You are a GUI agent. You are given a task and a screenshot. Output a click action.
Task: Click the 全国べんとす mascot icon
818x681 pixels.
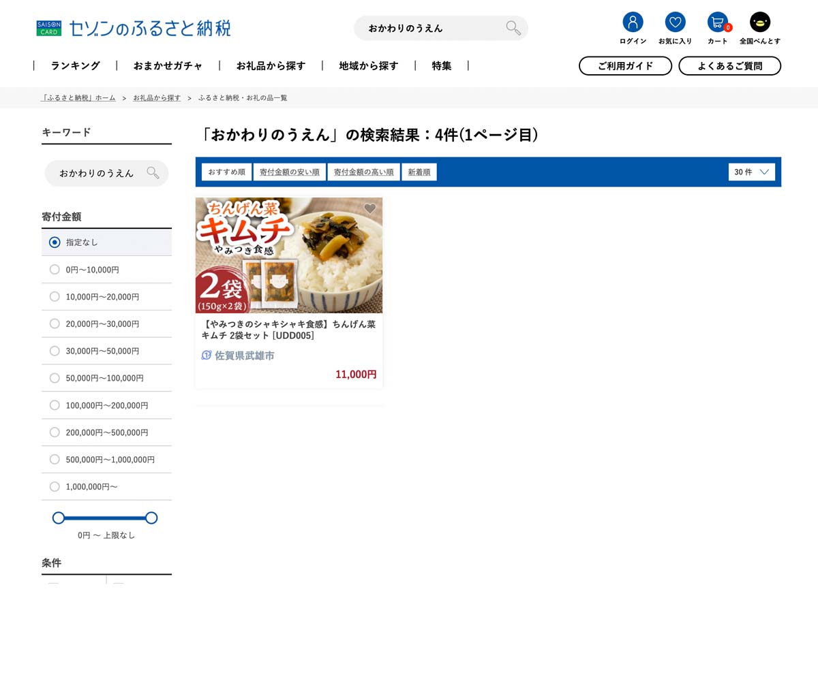759,22
